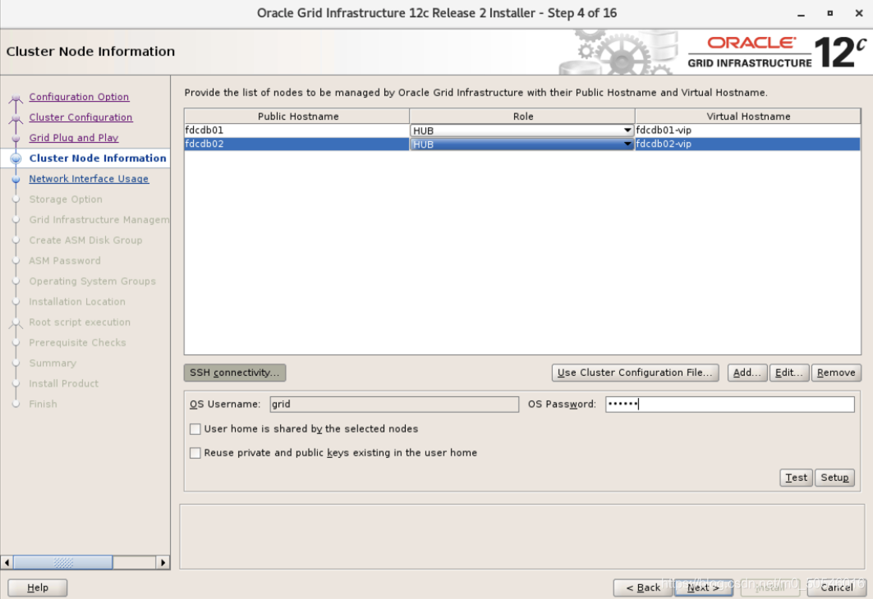Click the Remove node button
Screen dimensions: 873x599
click(x=836, y=373)
